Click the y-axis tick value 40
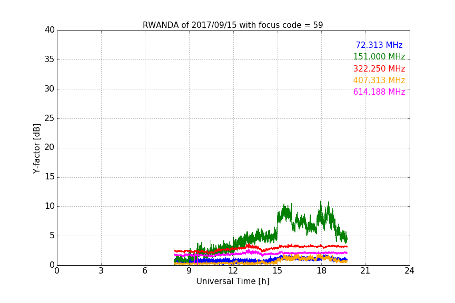Viewport: 455px width, 303px height. pos(50,30)
